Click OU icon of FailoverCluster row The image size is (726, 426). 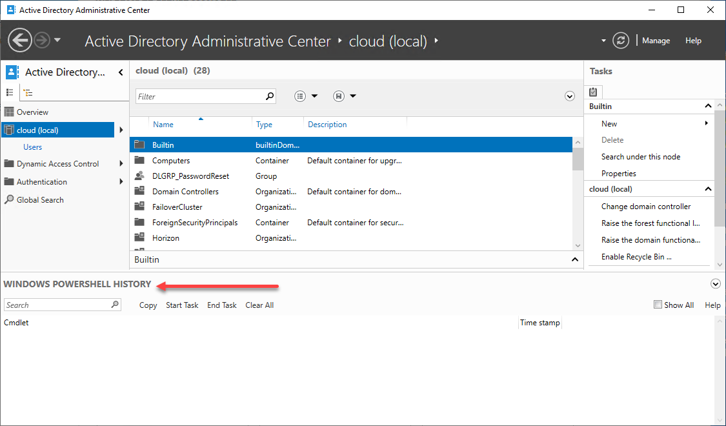[x=139, y=207]
